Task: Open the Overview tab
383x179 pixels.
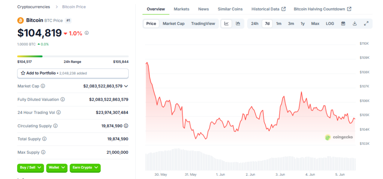Action: pyautogui.click(x=156, y=9)
